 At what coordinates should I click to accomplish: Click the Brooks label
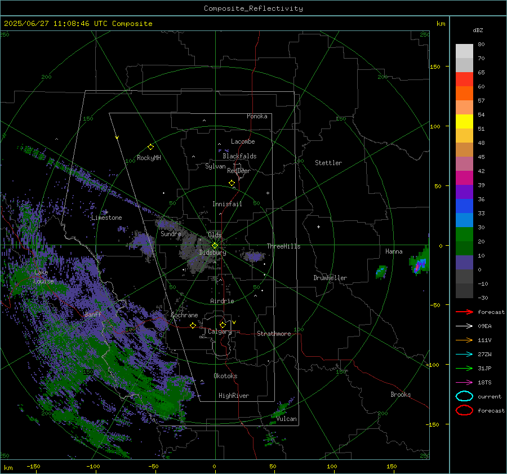pos(401,395)
